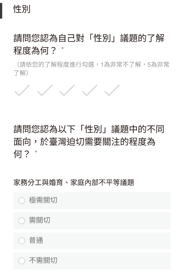
Task: Choose the 普通 radio circle
Action: (22, 241)
